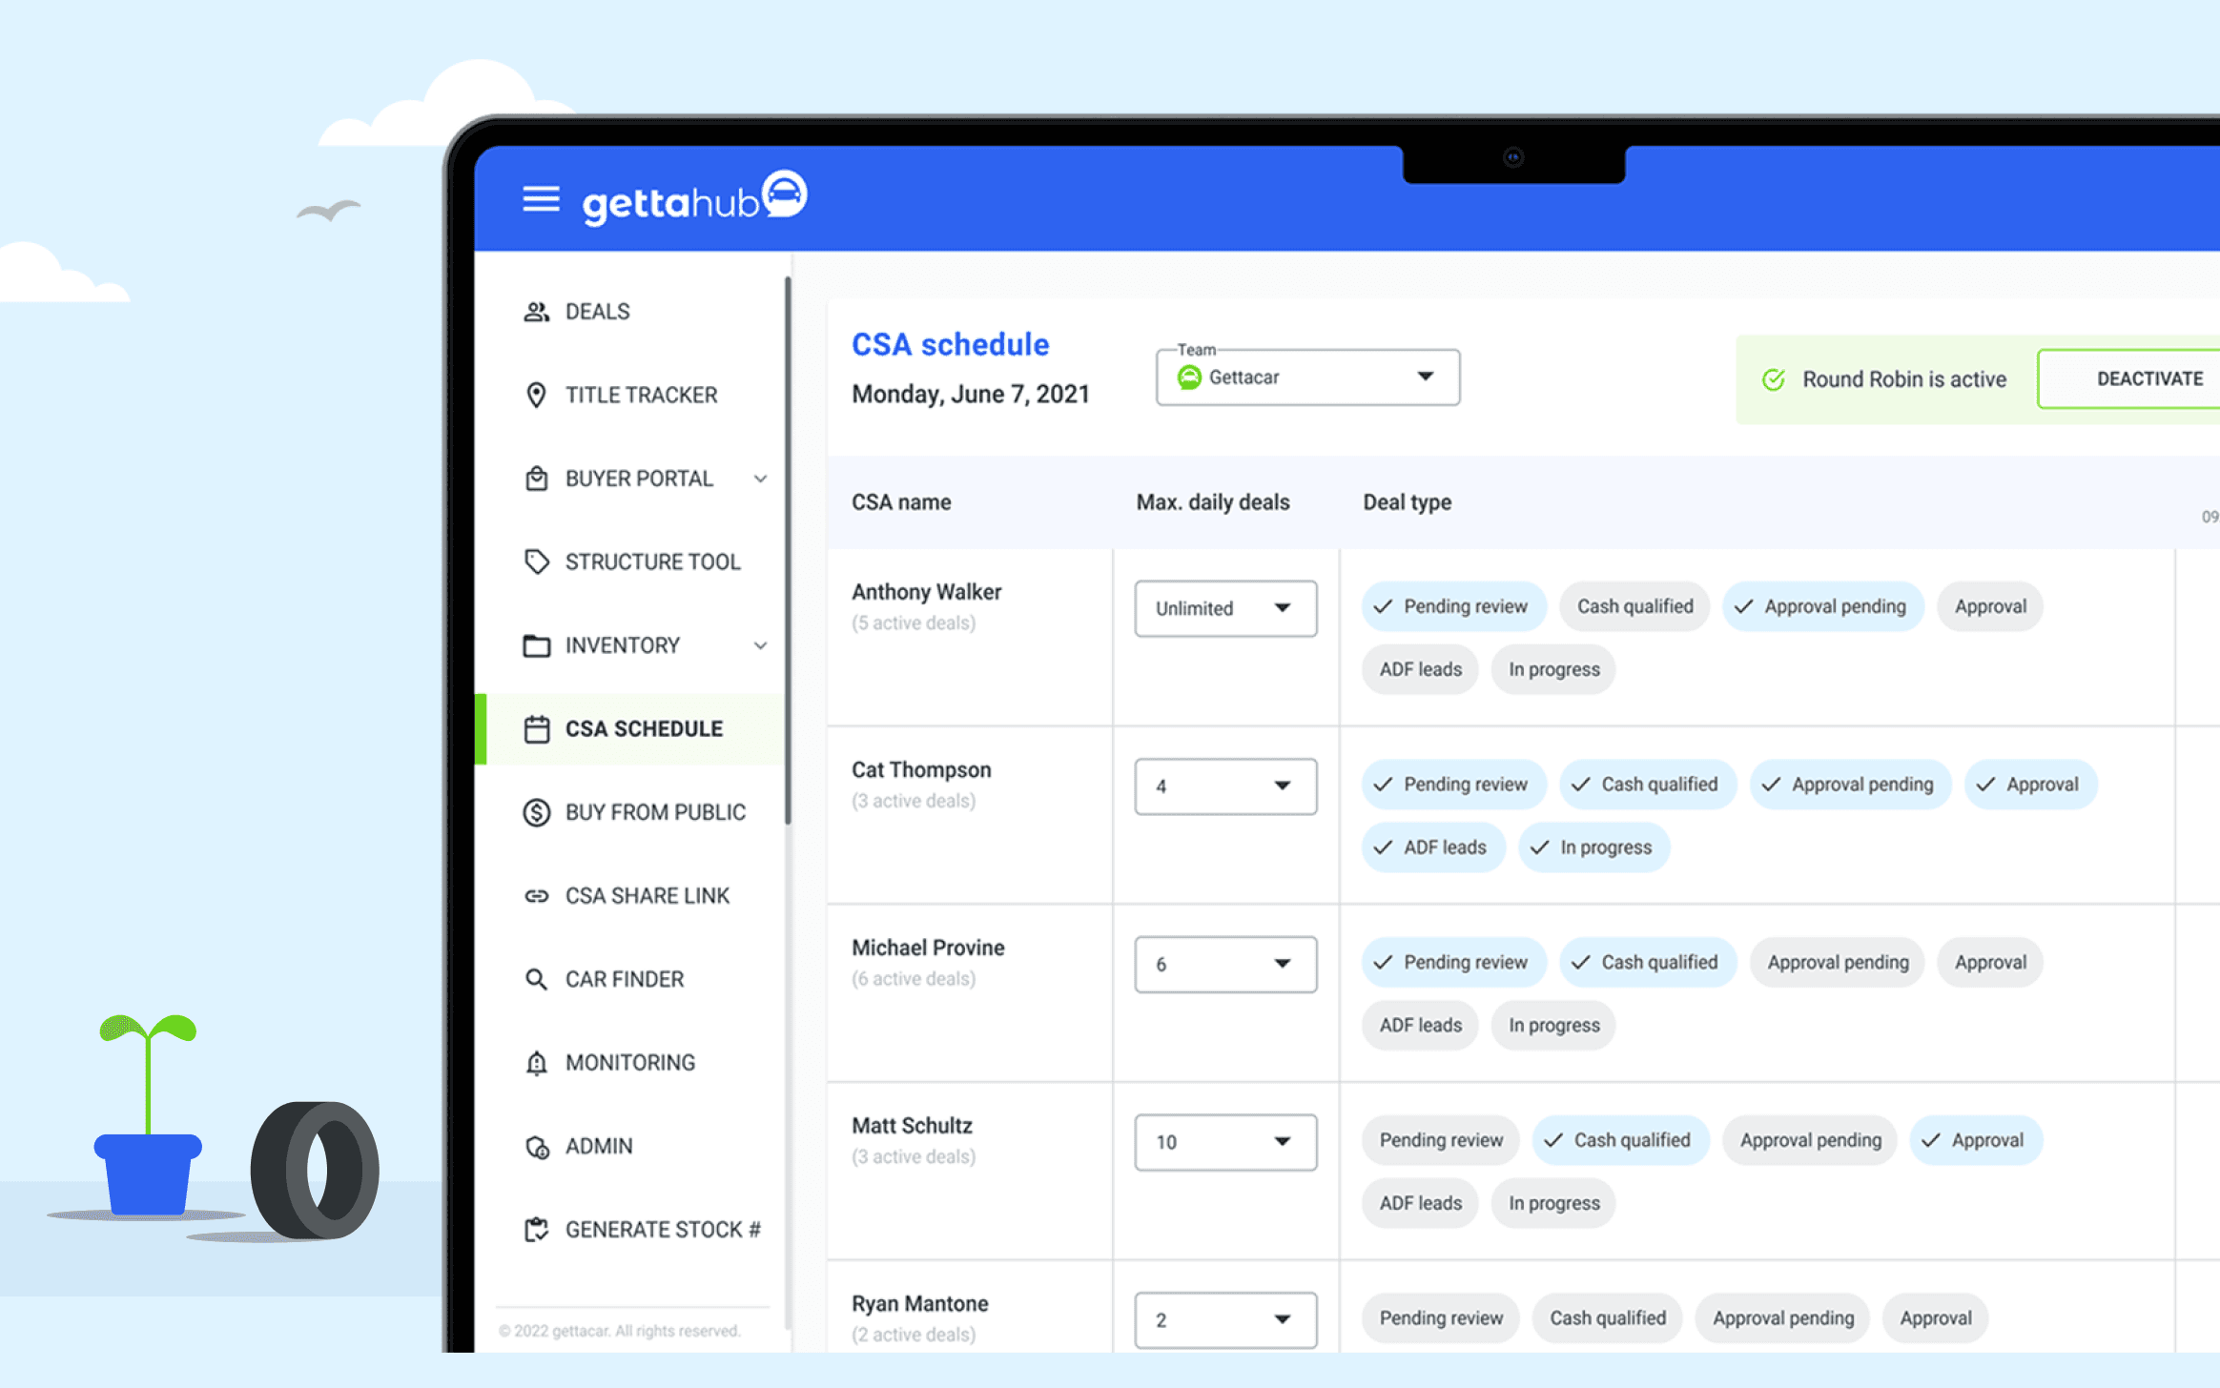Open Anthony Walker's Unlimited max deals dropdown

(x=1225, y=608)
